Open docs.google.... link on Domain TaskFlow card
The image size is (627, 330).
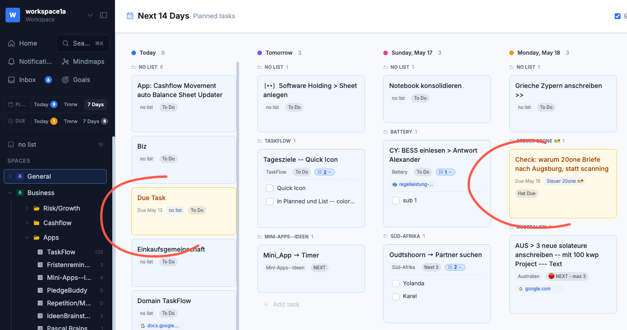pyautogui.click(x=161, y=325)
